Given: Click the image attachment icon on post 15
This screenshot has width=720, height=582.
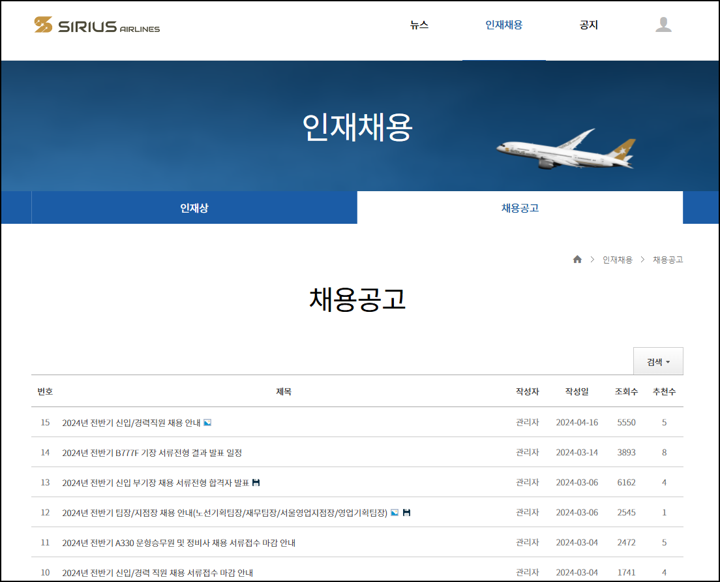Looking at the screenshot, I should [x=206, y=422].
